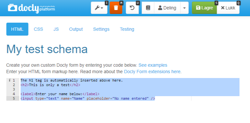250x123 pixels.
Task: Click line number 2 in gutter
Action: (14, 85)
